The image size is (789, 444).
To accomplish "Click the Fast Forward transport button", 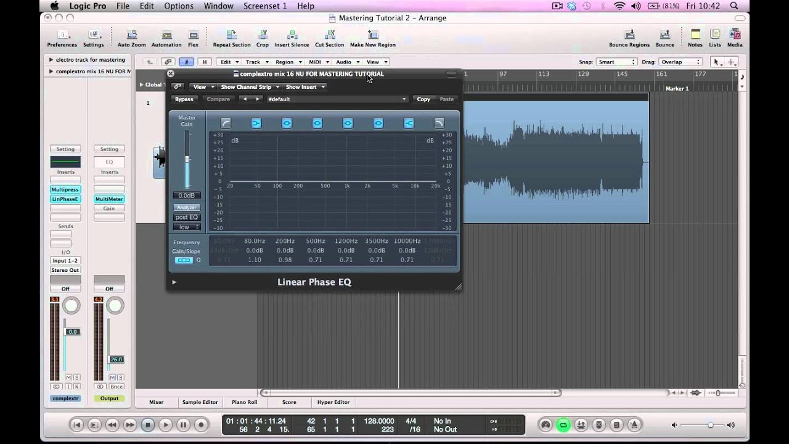I will [x=130, y=425].
